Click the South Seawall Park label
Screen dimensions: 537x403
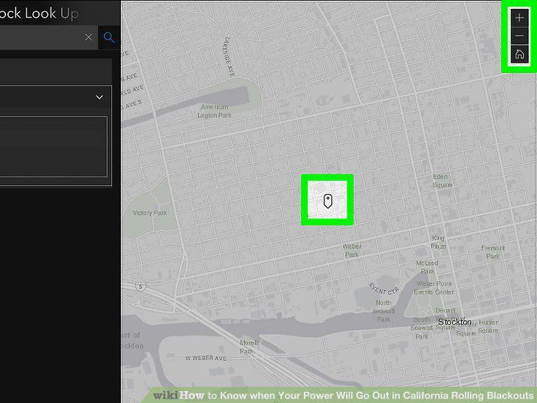422,328
